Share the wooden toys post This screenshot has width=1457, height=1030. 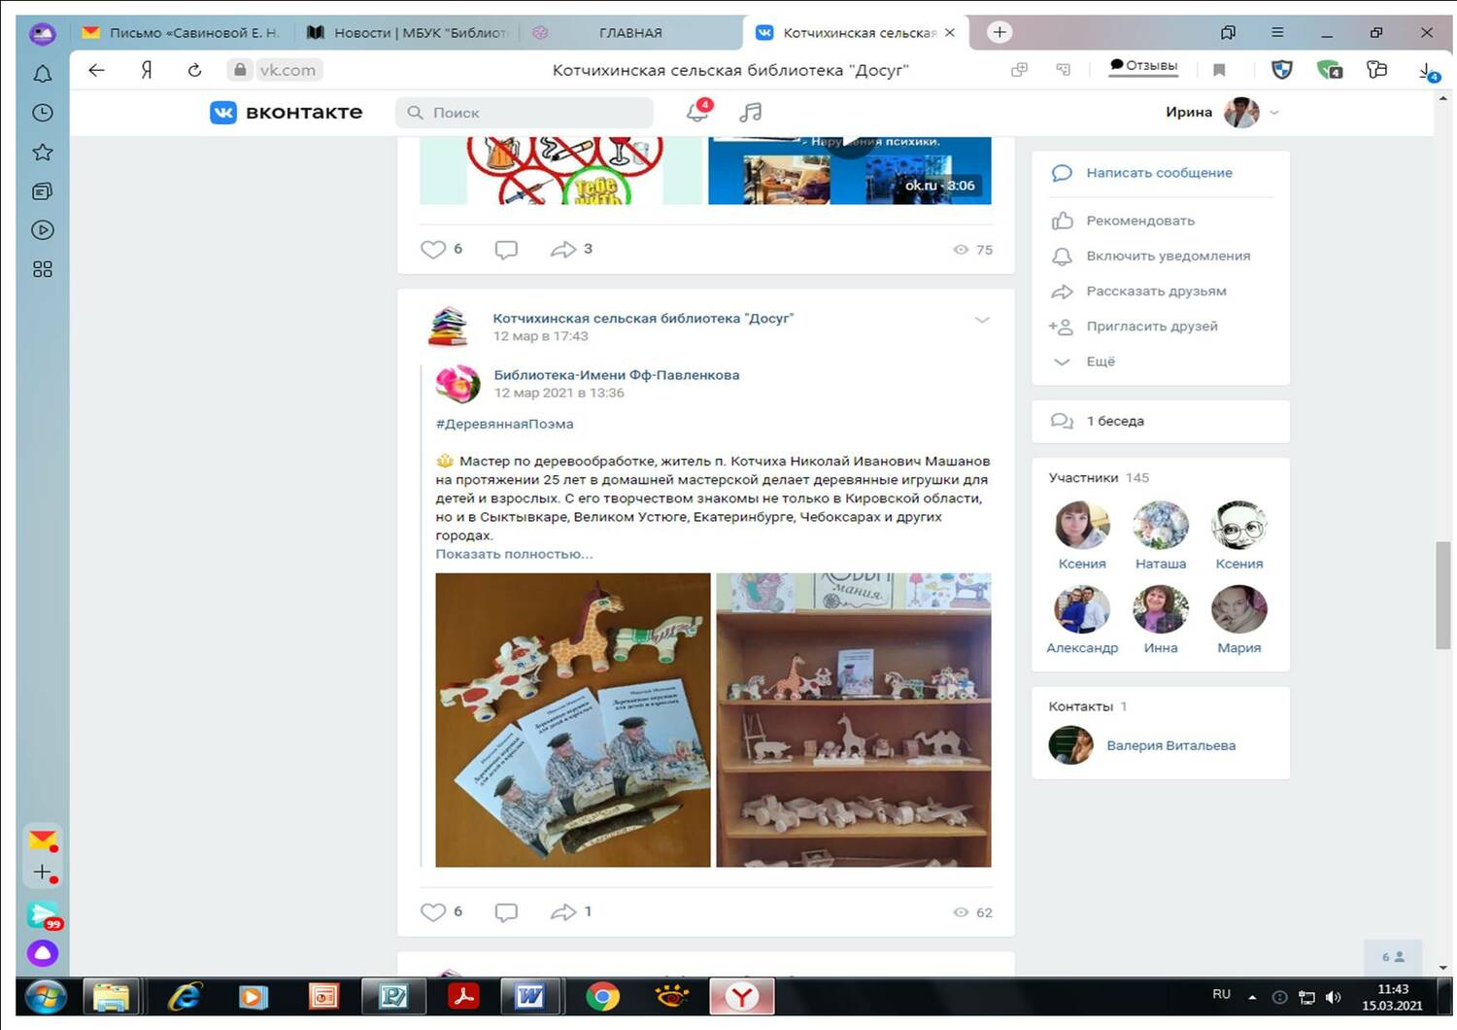(x=563, y=911)
